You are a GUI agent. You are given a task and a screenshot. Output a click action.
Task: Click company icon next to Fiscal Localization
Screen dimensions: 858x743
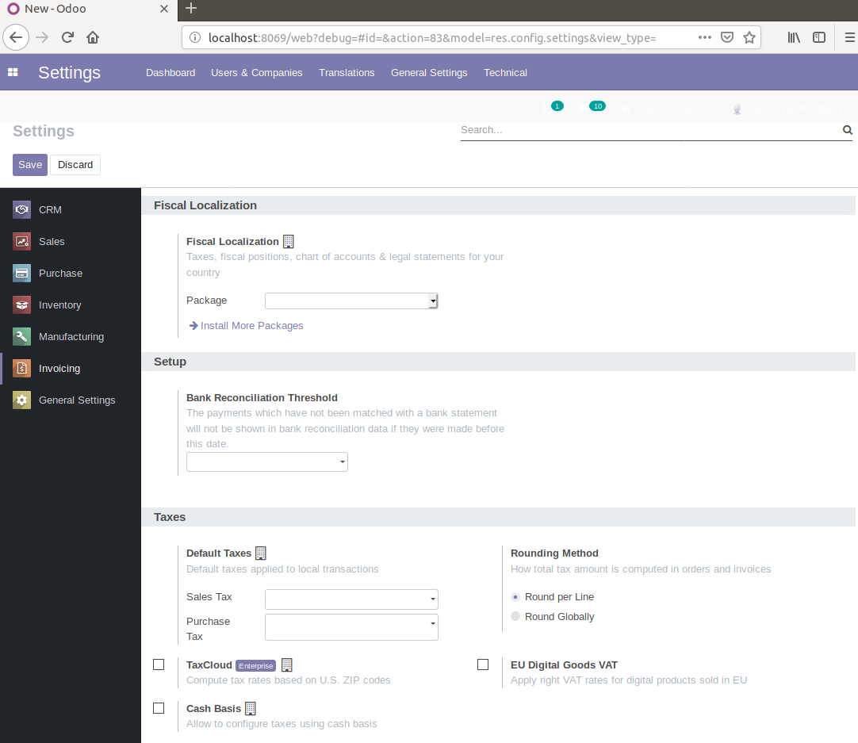[289, 241]
